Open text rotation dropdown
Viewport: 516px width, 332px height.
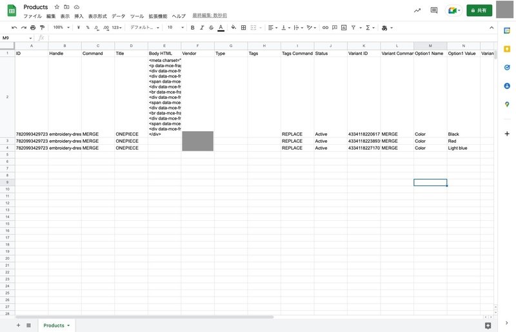(x=312, y=28)
